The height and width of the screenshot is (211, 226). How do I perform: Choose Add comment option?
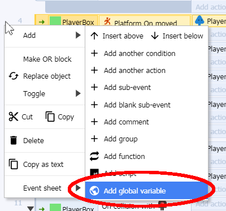[127, 122]
